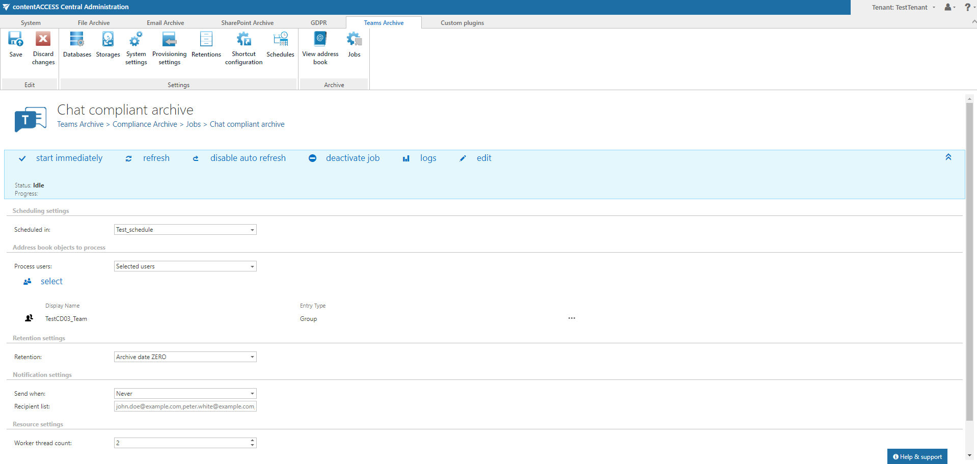This screenshot has height=464, width=977.
Task: Click start immediately to run the job
Action: [x=69, y=158]
